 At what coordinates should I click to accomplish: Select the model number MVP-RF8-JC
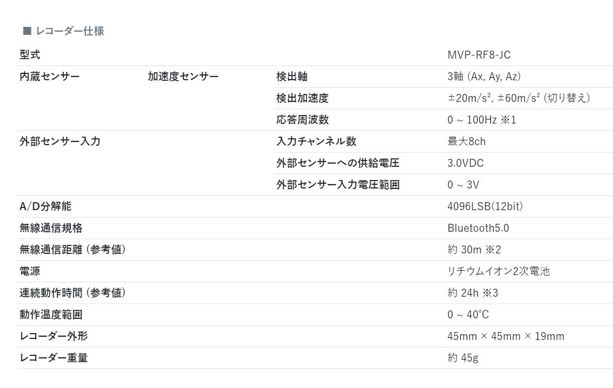point(479,55)
